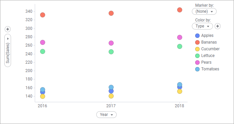Select the Bananas marker for 2018
Viewport: 234px width, 124px height.
point(180,10)
